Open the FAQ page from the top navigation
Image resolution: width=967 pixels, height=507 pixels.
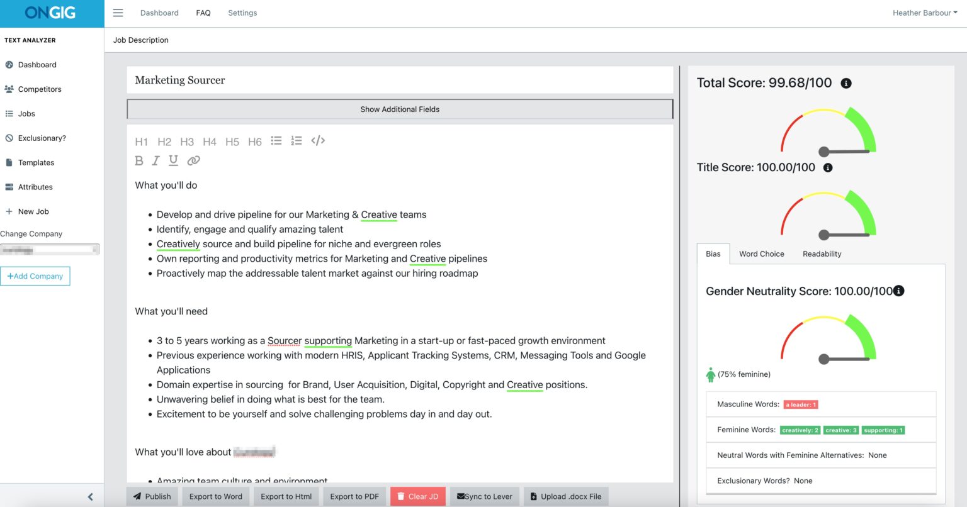tap(203, 12)
